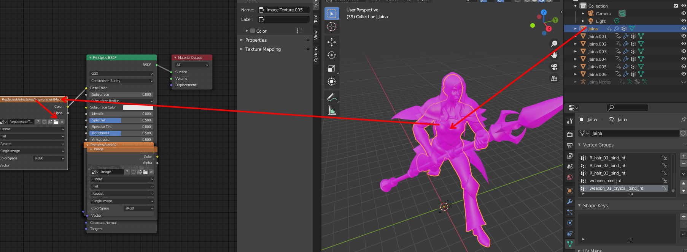Expand the Properties panel in node sidebar
The width and height of the screenshot is (687, 252).
tap(256, 40)
